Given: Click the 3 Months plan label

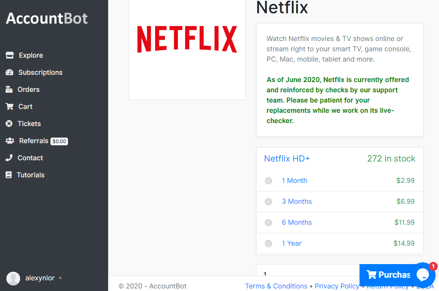Looking at the screenshot, I should pos(297,201).
